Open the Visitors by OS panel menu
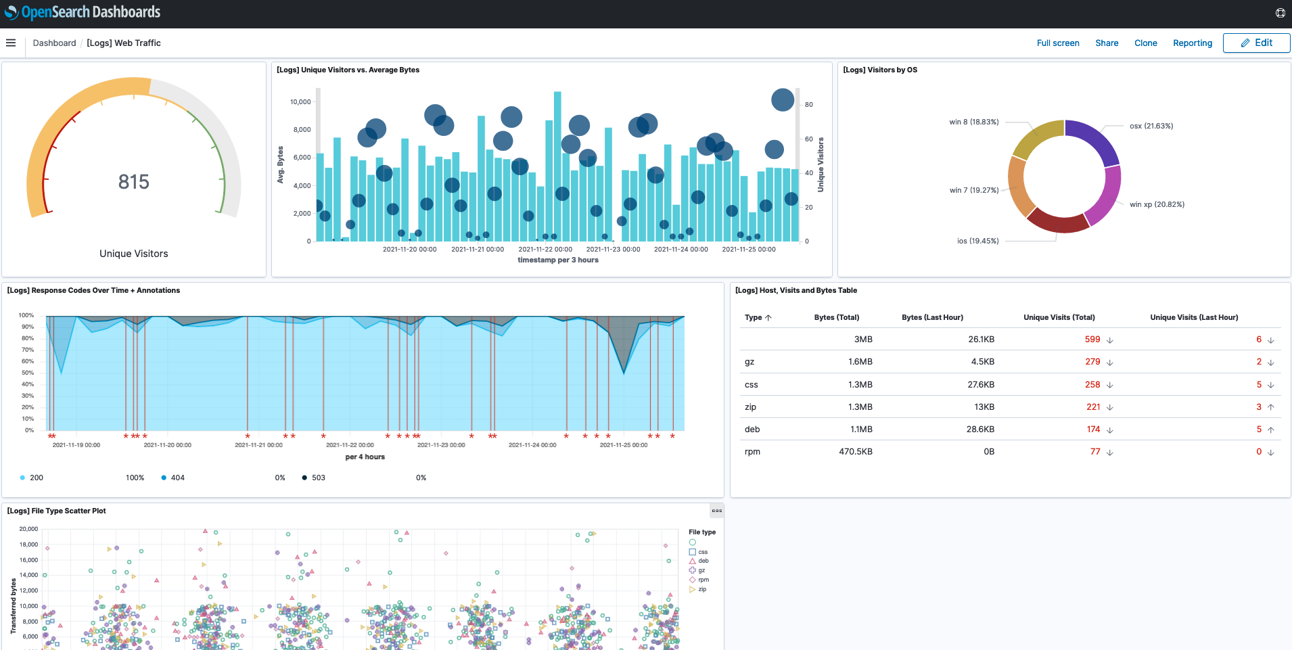Viewport: 1292px width, 650px height. [1278, 70]
